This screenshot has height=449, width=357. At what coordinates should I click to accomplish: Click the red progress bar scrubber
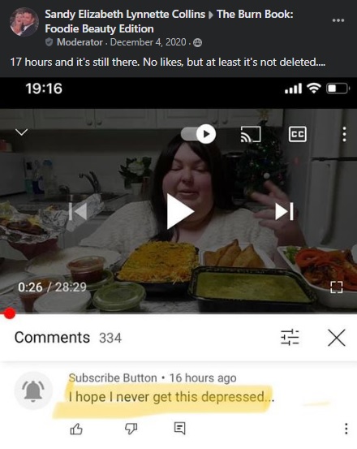[10, 313]
